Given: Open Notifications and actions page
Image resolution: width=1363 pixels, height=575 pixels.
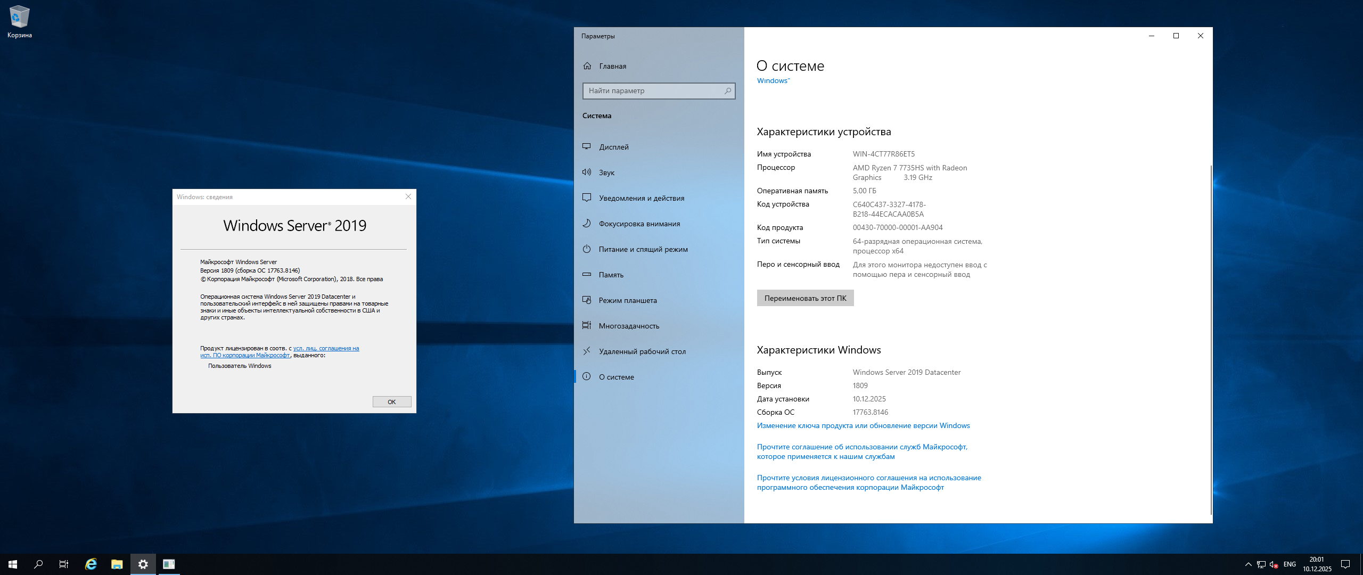Looking at the screenshot, I should (641, 198).
